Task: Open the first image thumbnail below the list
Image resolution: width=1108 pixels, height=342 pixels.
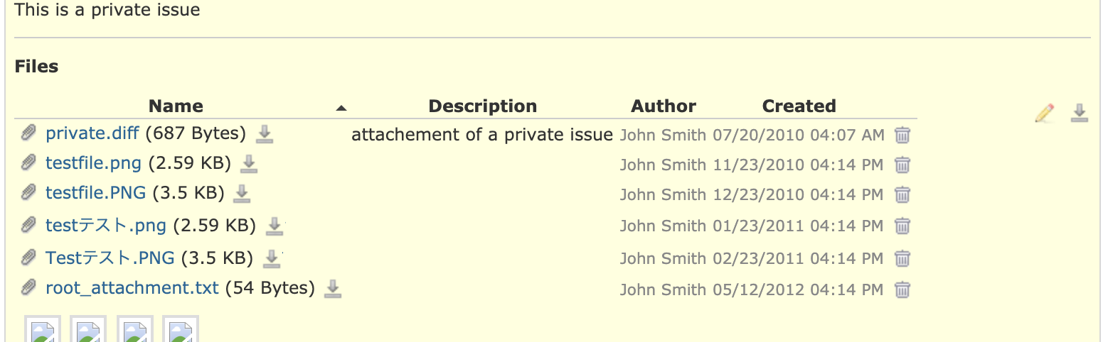Action: coord(43,329)
